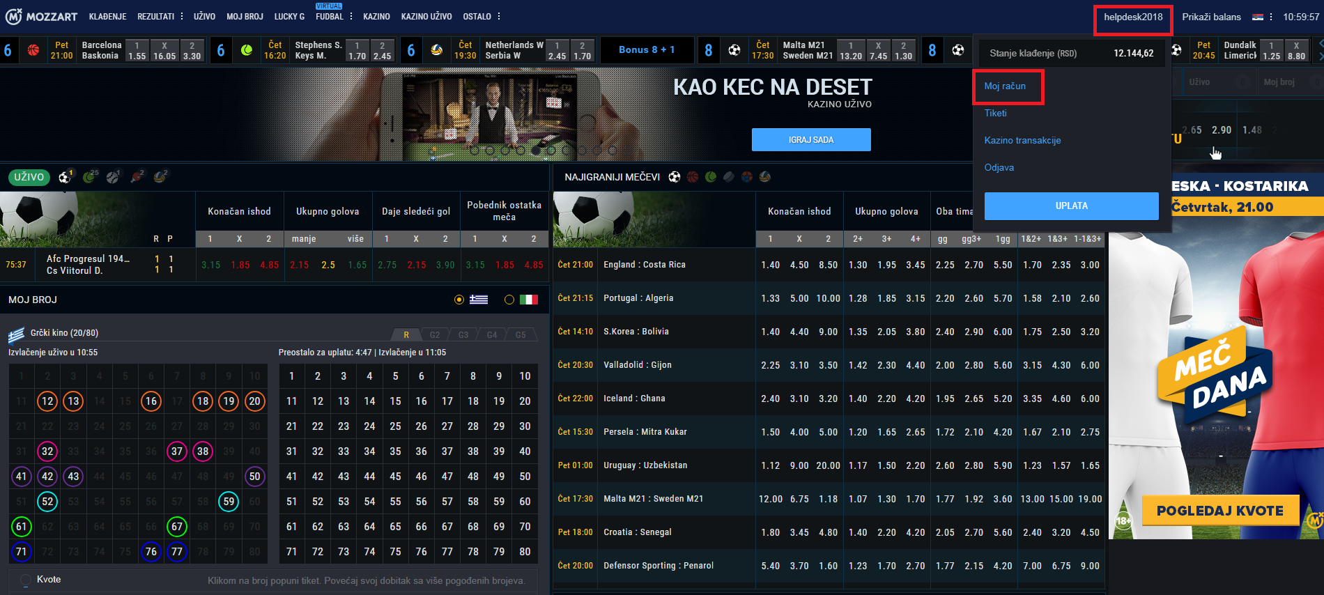This screenshot has height=595, width=1324.
Task: Click the Mozzart logo
Action: [x=42, y=16]
